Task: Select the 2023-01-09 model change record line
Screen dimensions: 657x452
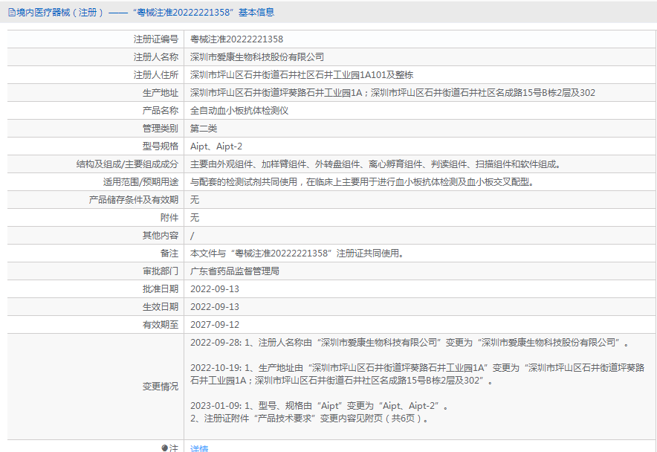Action: 320,406
